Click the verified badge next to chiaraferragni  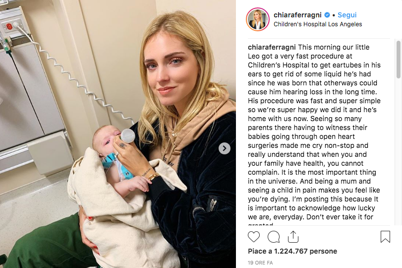(x=327, y=15)
